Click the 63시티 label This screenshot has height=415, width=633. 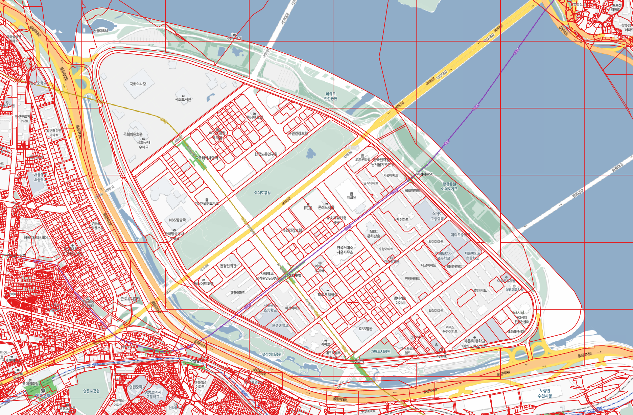(x=518, y=313)
